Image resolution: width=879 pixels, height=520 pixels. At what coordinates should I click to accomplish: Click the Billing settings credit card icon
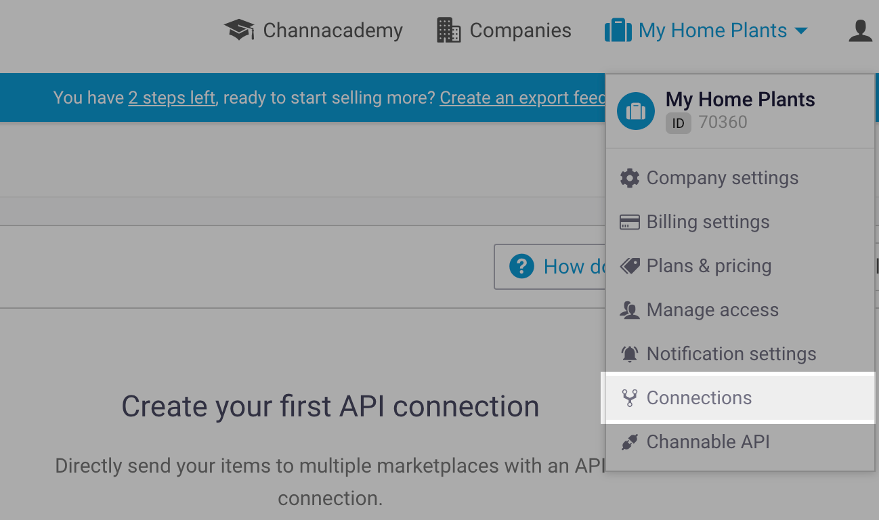[630, 221]
